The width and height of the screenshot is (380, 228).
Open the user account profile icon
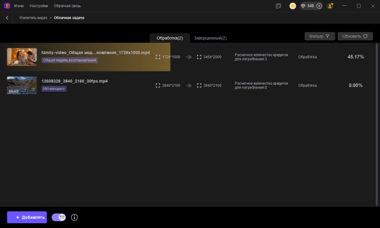[330, 6]
